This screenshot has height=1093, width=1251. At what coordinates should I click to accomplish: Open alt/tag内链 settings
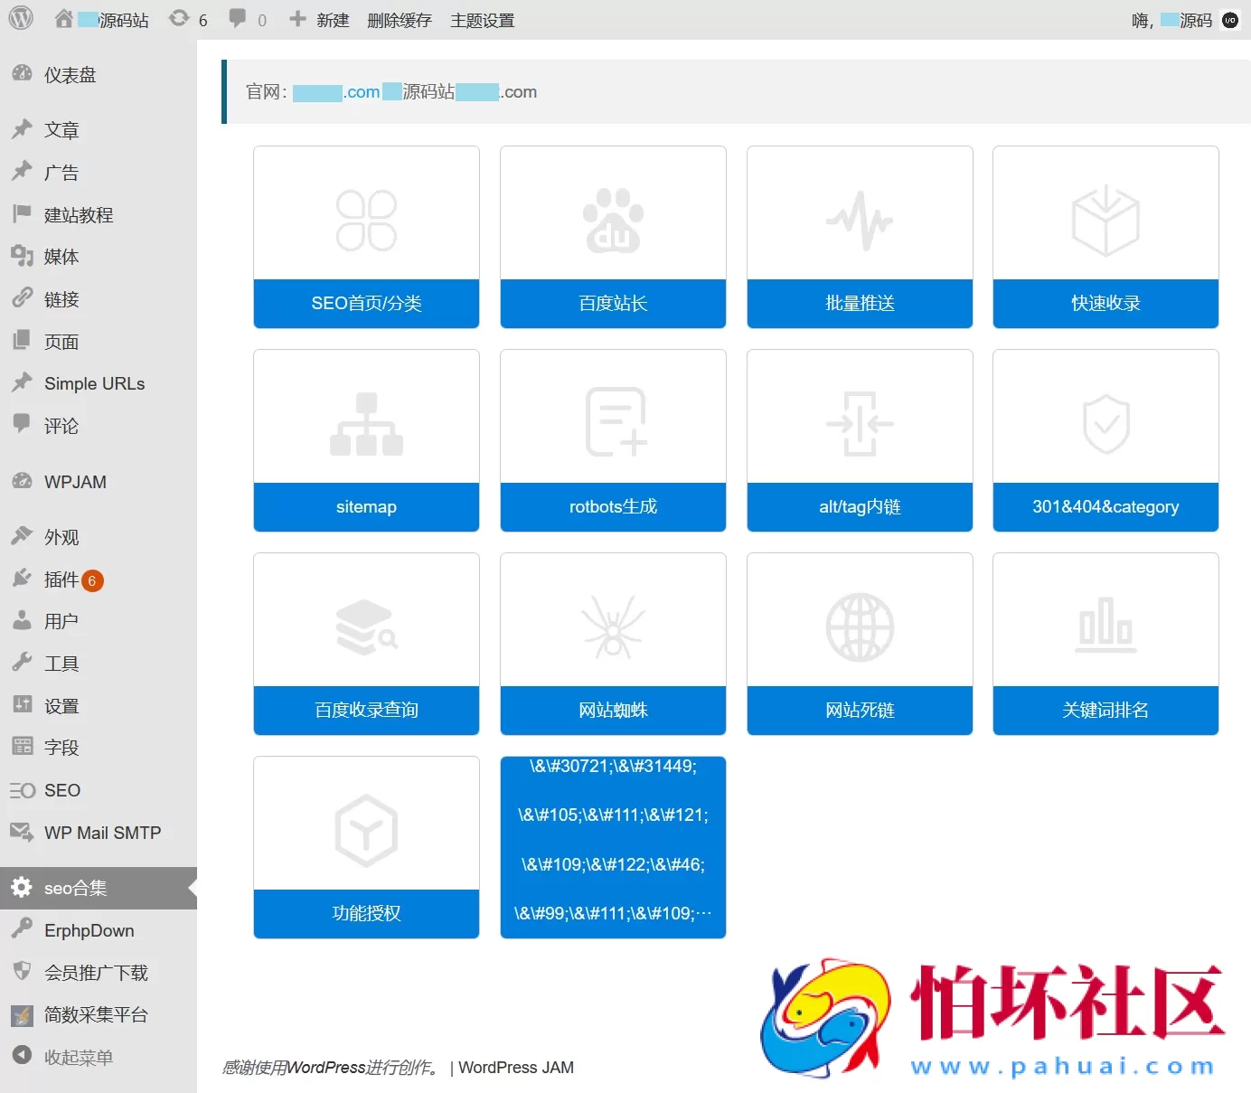[859, 507]
